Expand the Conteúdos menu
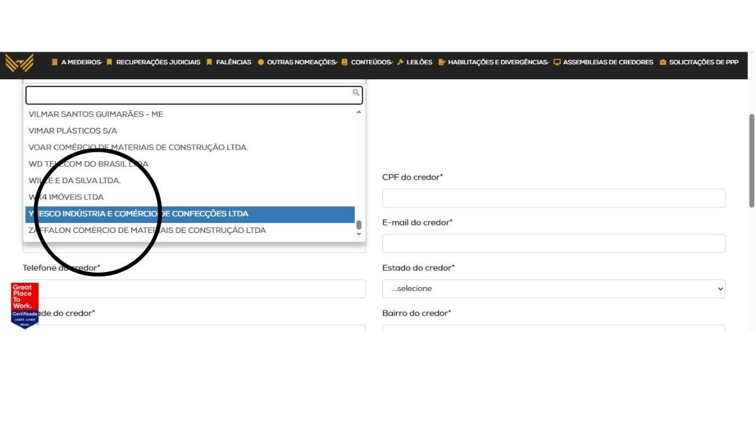This screenshot has height=425, width=756. 370,62
